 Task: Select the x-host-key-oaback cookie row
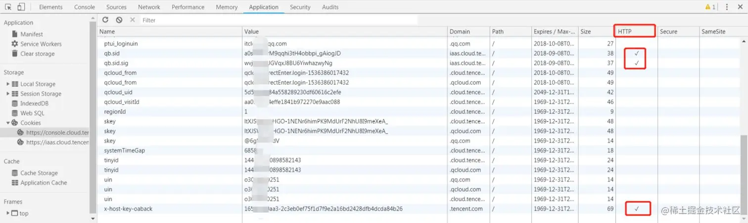[419, 209]
